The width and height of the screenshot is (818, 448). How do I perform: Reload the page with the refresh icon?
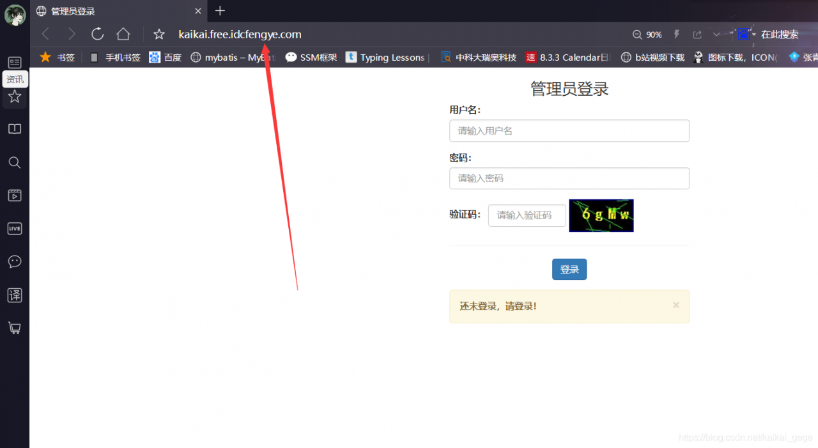(97, 34)
